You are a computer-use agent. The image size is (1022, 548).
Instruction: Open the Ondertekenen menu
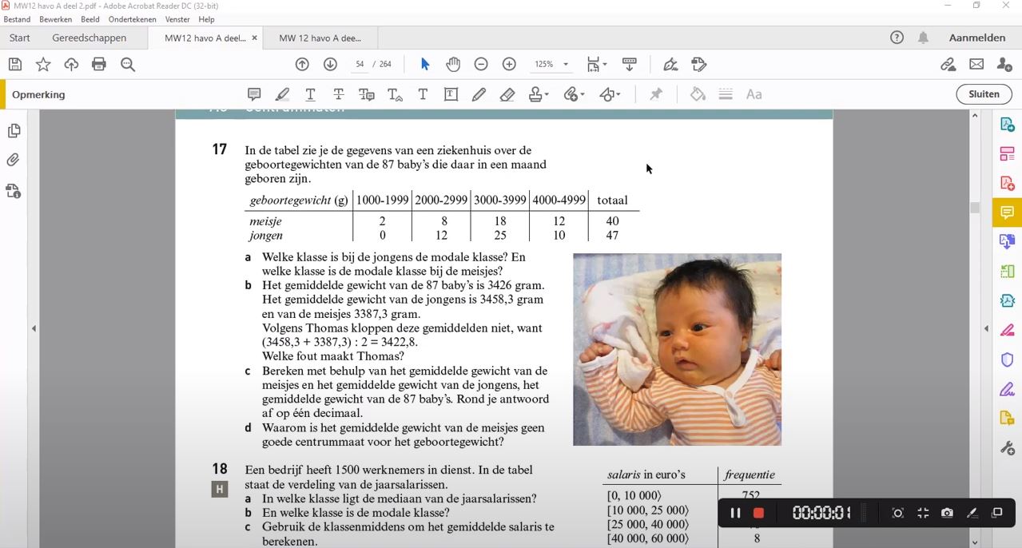[133, 19]
